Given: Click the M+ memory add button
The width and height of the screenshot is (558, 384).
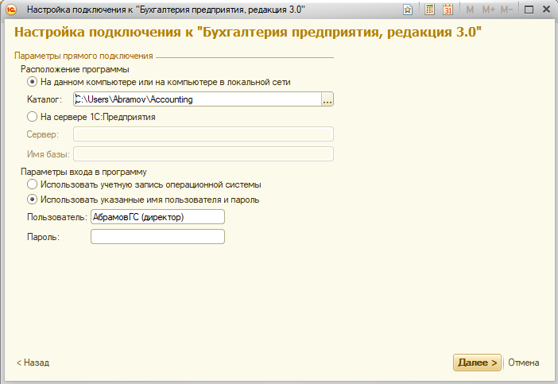Looking at the screenshot, I should click(x=488, y=10).
